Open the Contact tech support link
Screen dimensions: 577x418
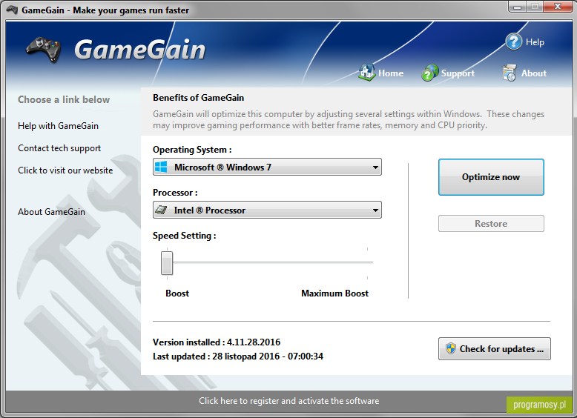(x=59, y=148)
